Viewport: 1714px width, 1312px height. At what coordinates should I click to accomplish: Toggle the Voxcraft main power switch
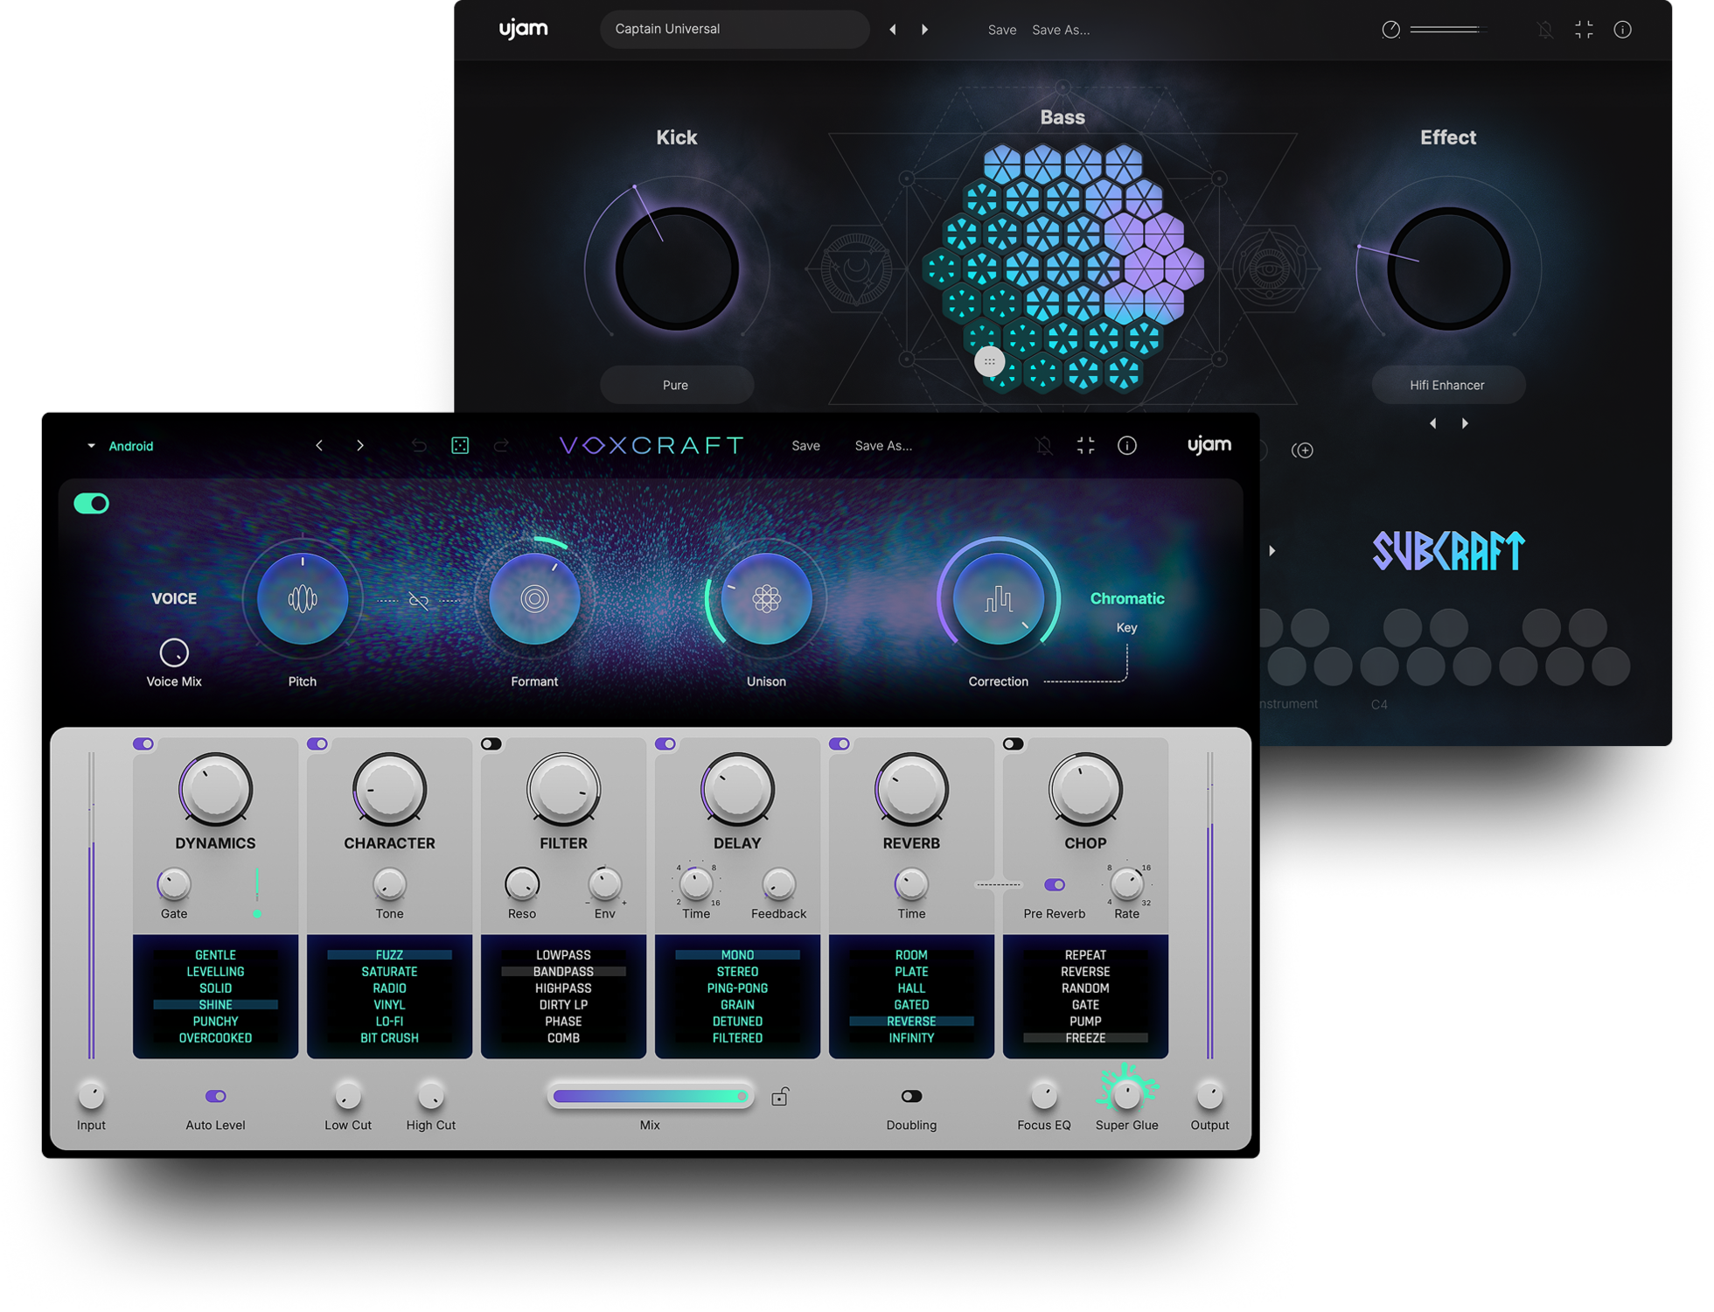(91, 503)
